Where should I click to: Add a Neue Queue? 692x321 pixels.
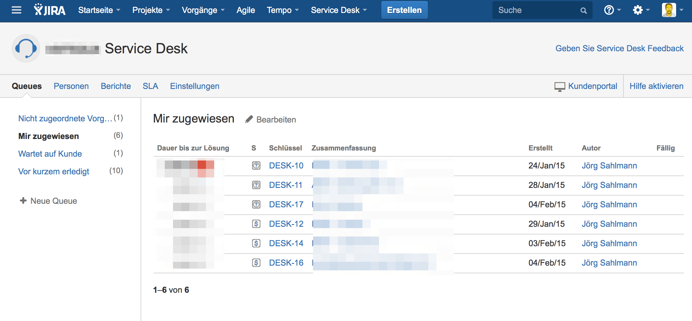49,201
